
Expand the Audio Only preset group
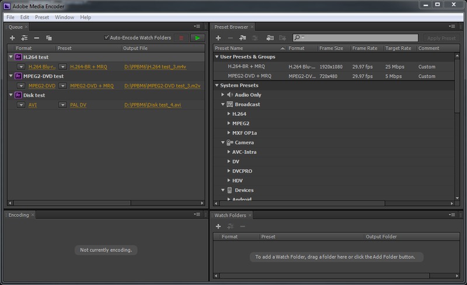(x=222, y=95)
